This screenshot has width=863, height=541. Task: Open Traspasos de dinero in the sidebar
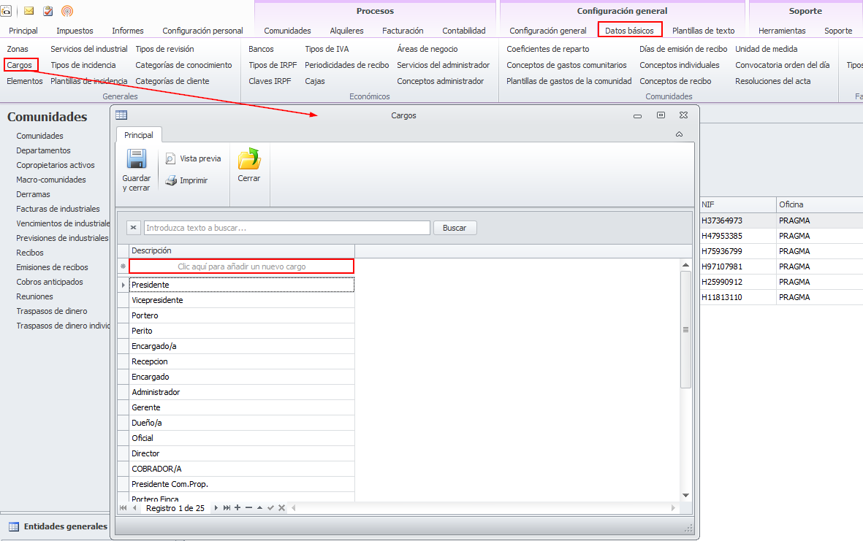(x=52, y=311)
